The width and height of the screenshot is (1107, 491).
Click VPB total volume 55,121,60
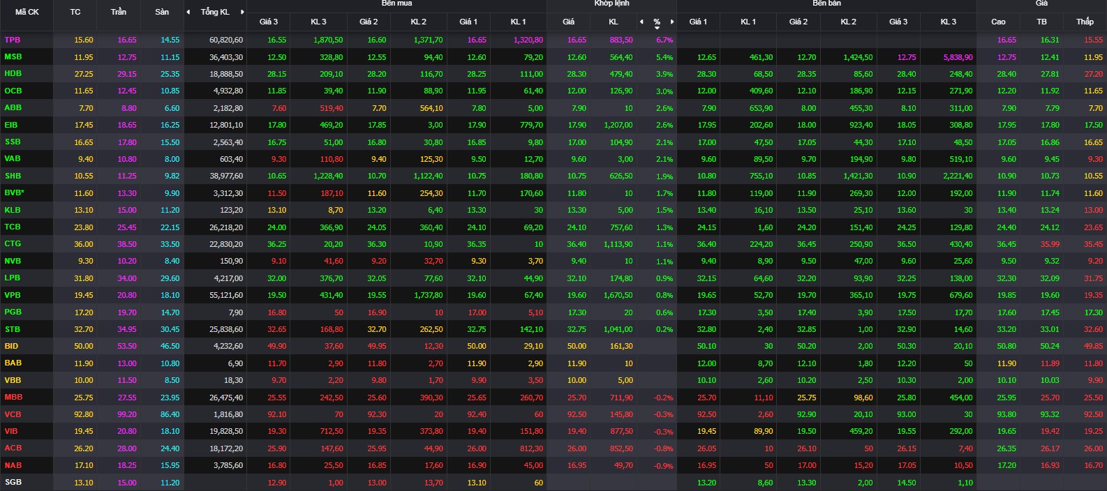[x=226, y=296]
